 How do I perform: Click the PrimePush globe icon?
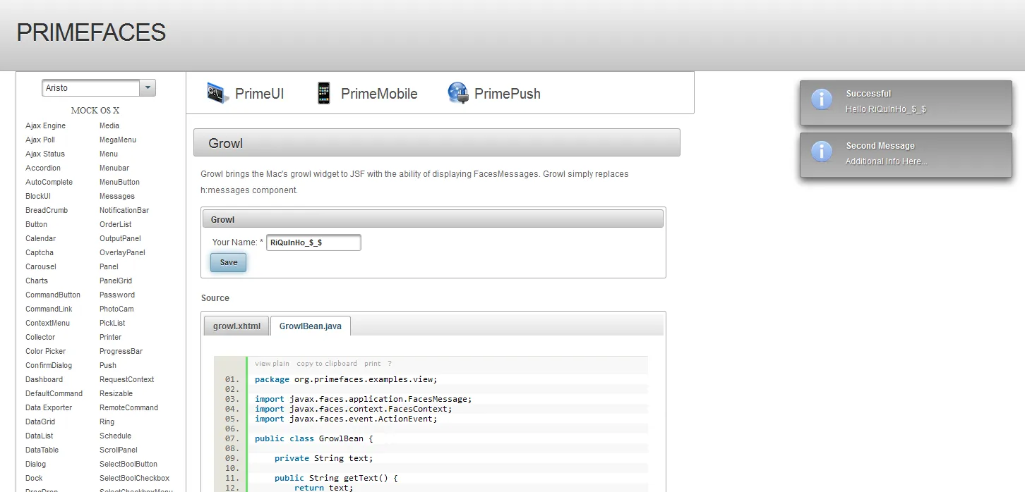click(x=457, y=93)
